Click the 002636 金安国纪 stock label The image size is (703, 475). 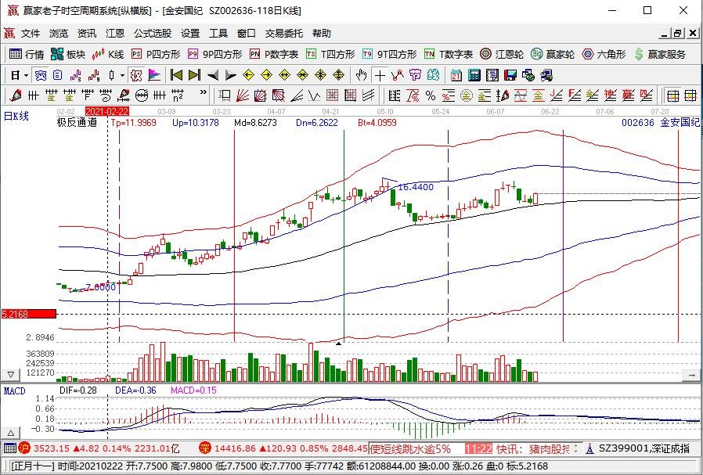(661, 122)
